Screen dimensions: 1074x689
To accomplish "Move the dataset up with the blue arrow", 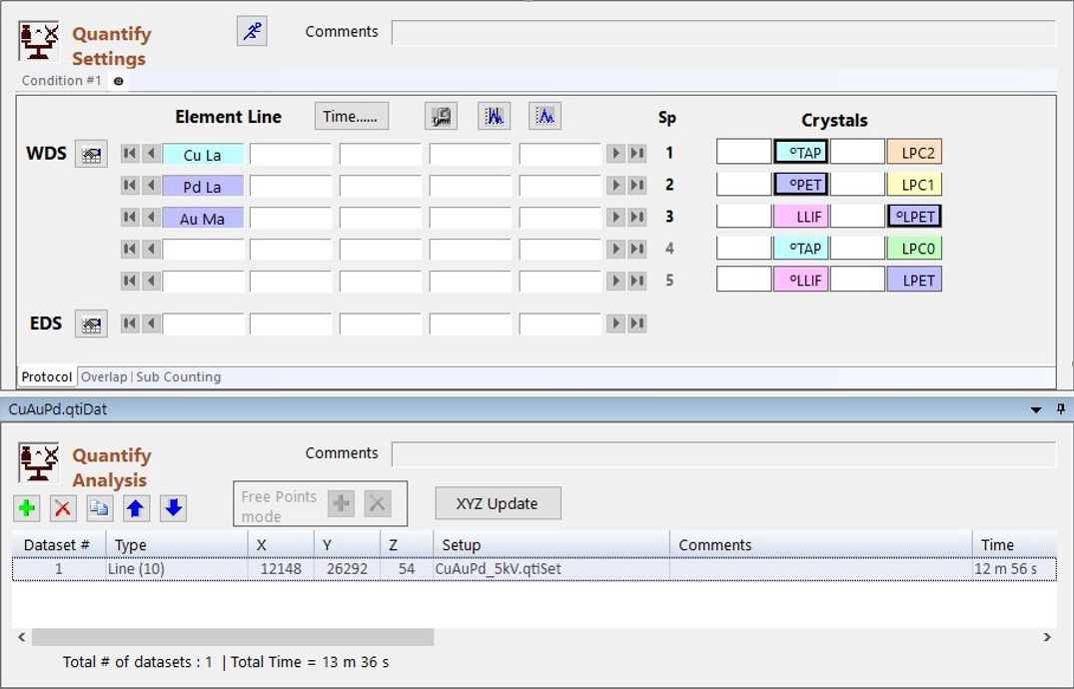I will tap(136, 508).
